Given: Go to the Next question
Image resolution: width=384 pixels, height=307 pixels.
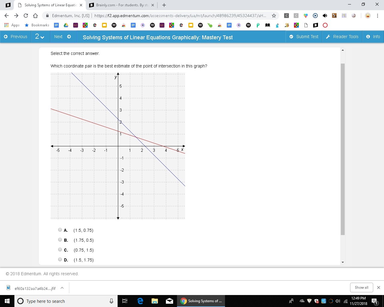Looking at the screenshot, I should tap(62, 37).
